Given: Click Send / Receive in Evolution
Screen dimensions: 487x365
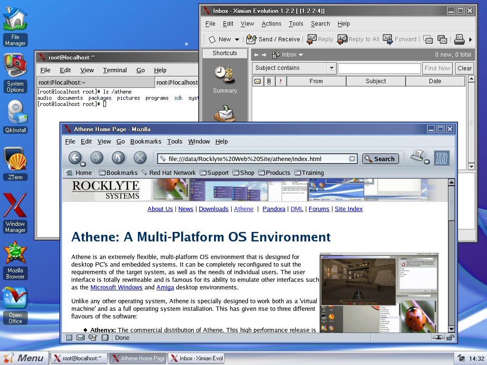Looking at the screenshot, I should click(x=273, y=39).
